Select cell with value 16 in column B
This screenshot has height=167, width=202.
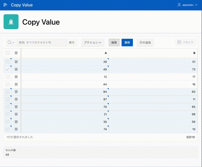[153, 84]
